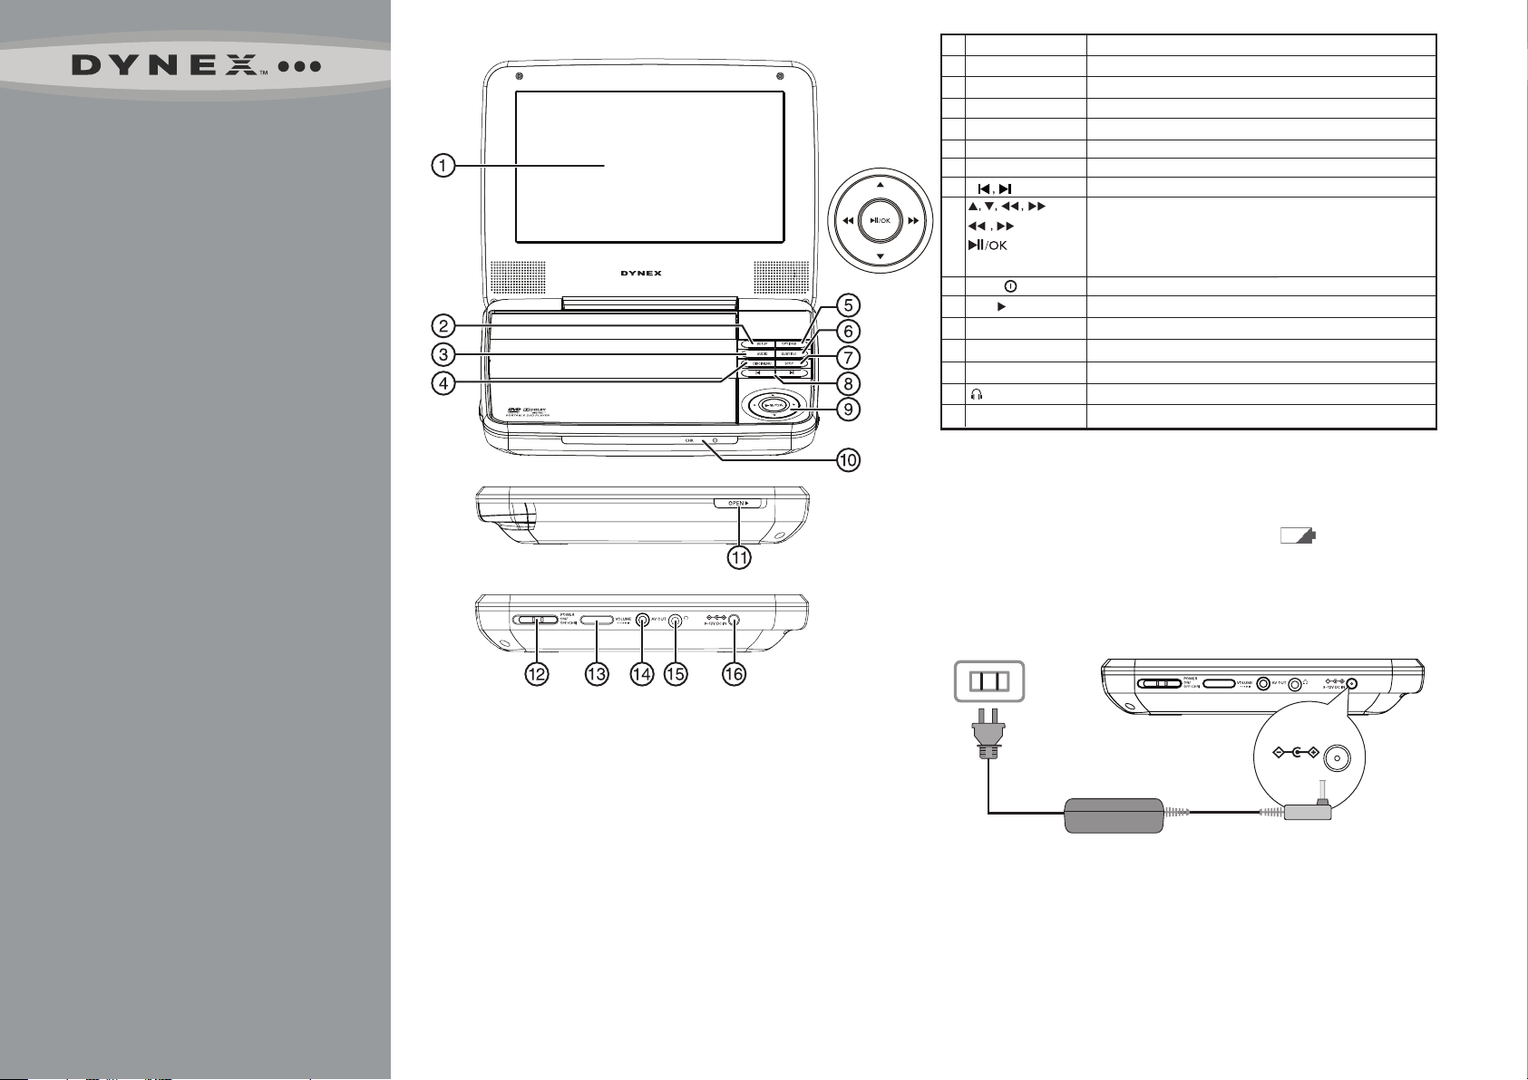Click the LCD screen on the player diagram

(x=649, y=167)
